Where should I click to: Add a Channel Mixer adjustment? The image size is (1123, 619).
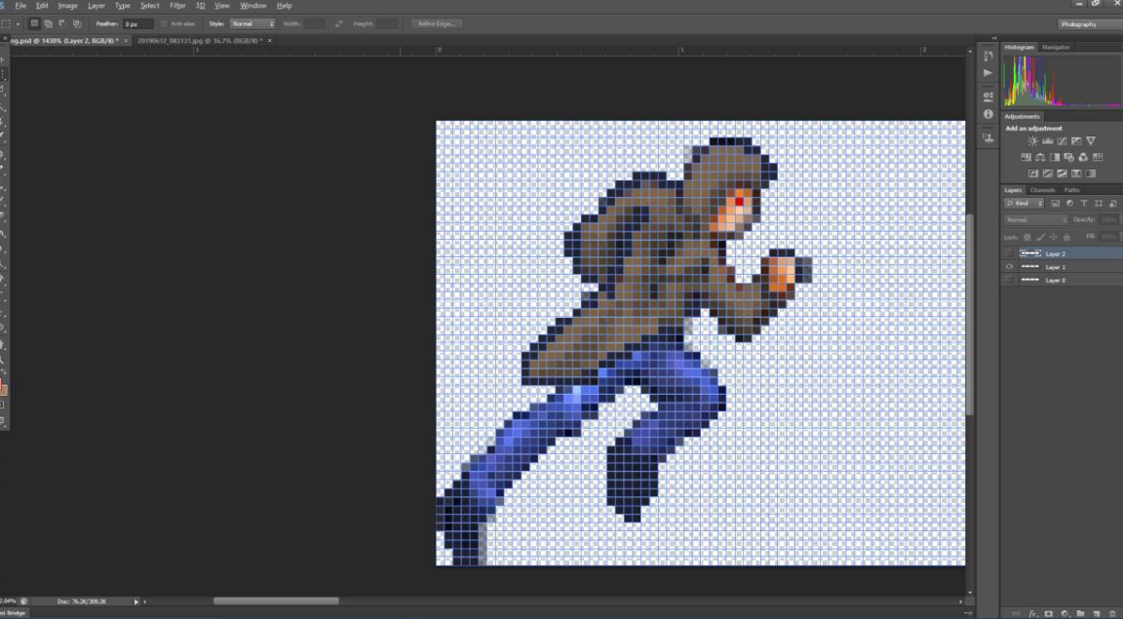tap(1083, 158)
